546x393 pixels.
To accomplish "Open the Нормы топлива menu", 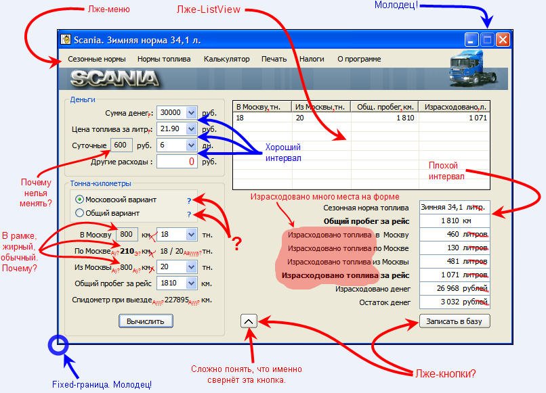I will pos(164,59).
